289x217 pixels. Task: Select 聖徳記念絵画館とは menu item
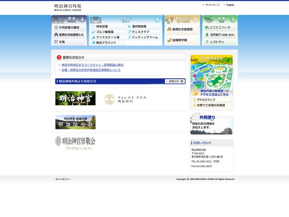[69, 35]
